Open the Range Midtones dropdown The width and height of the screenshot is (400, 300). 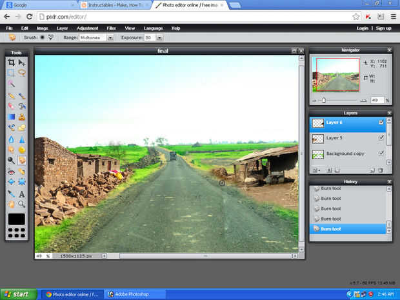[96, 38]
